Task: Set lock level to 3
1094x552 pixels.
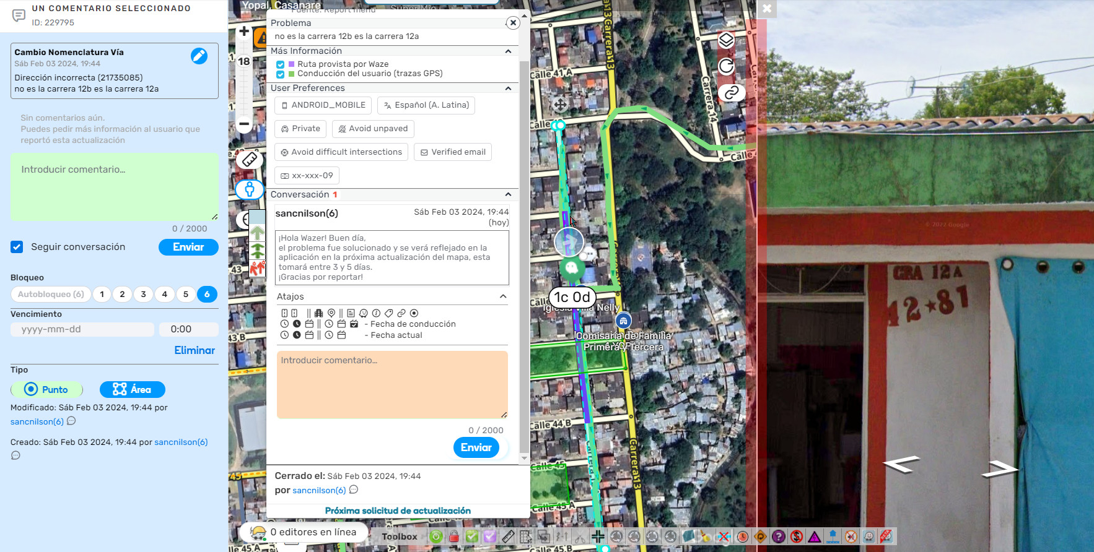Action: pyautogui.click(x=144, y=295)
